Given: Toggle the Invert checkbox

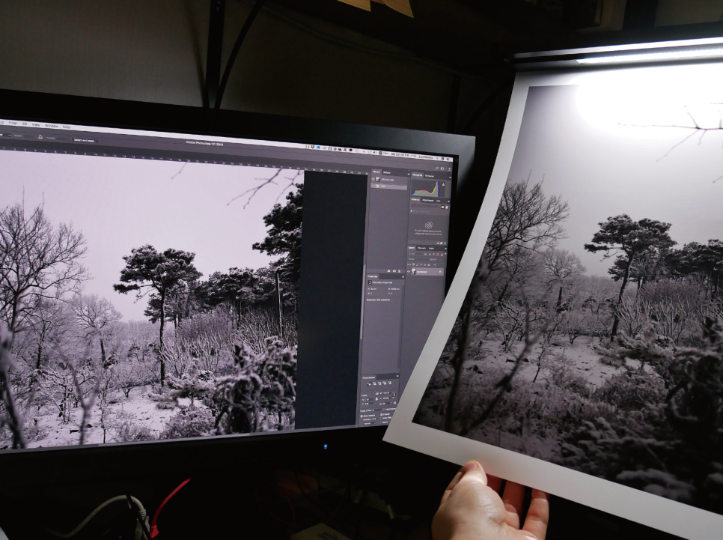Looking at the screenshot, I should pyautogui.click(x=381, y=422).
